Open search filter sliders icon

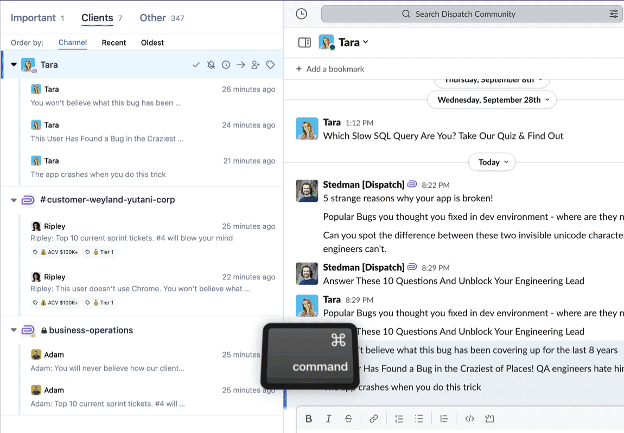click(614, 14)
